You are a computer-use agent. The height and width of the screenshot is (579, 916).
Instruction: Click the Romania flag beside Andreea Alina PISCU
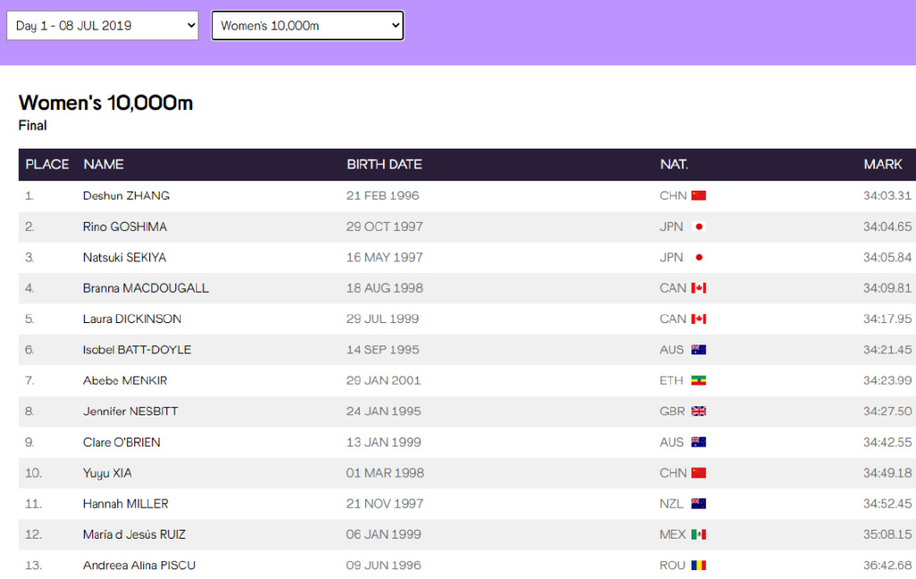699,566
